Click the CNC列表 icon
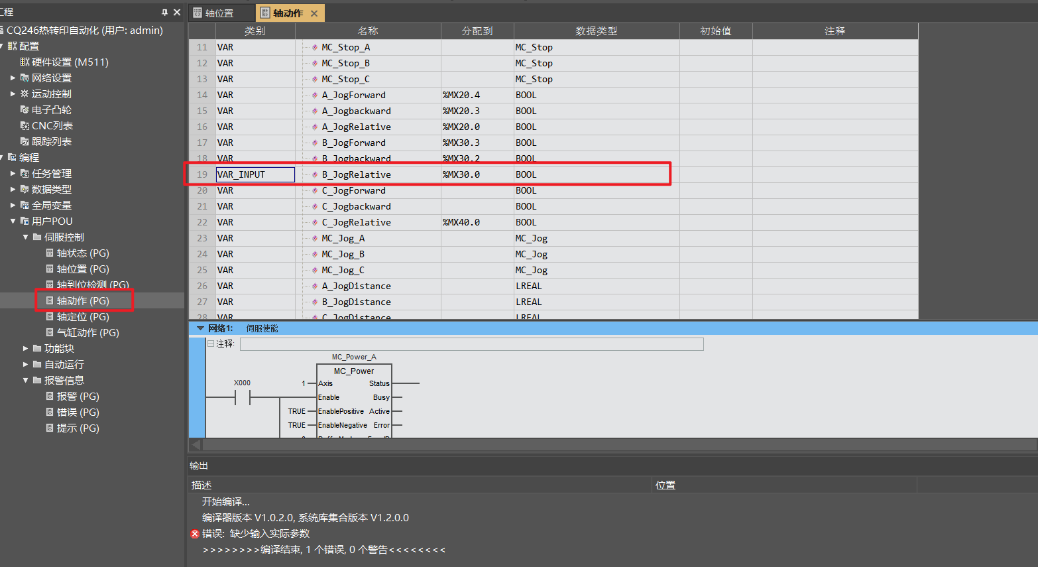The height and width of the screenshot is (567, 1038). tap(25, 126)
